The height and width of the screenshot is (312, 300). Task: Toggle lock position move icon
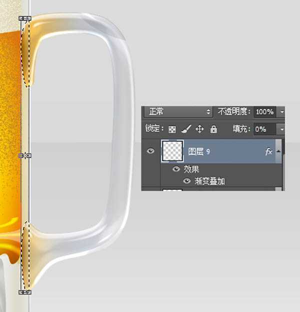point(199,129)
